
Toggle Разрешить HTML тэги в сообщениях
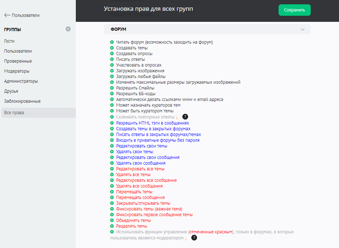coord(152,123)
